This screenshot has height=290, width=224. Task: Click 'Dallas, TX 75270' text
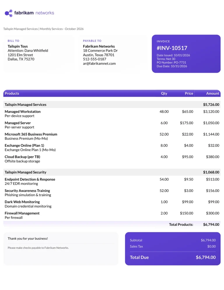coord(21,59)
